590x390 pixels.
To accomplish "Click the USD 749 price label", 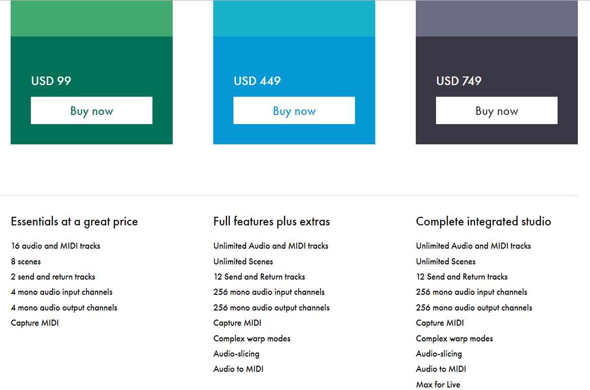I will [x=459, y=81].
